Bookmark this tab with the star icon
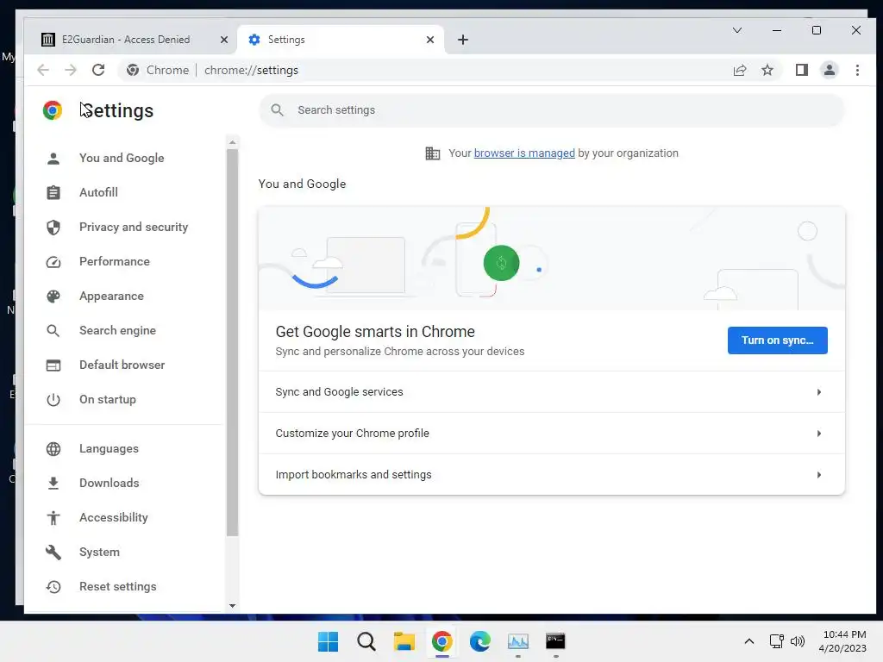Screen dimensions: 883x662 click(x=767, y=70)
